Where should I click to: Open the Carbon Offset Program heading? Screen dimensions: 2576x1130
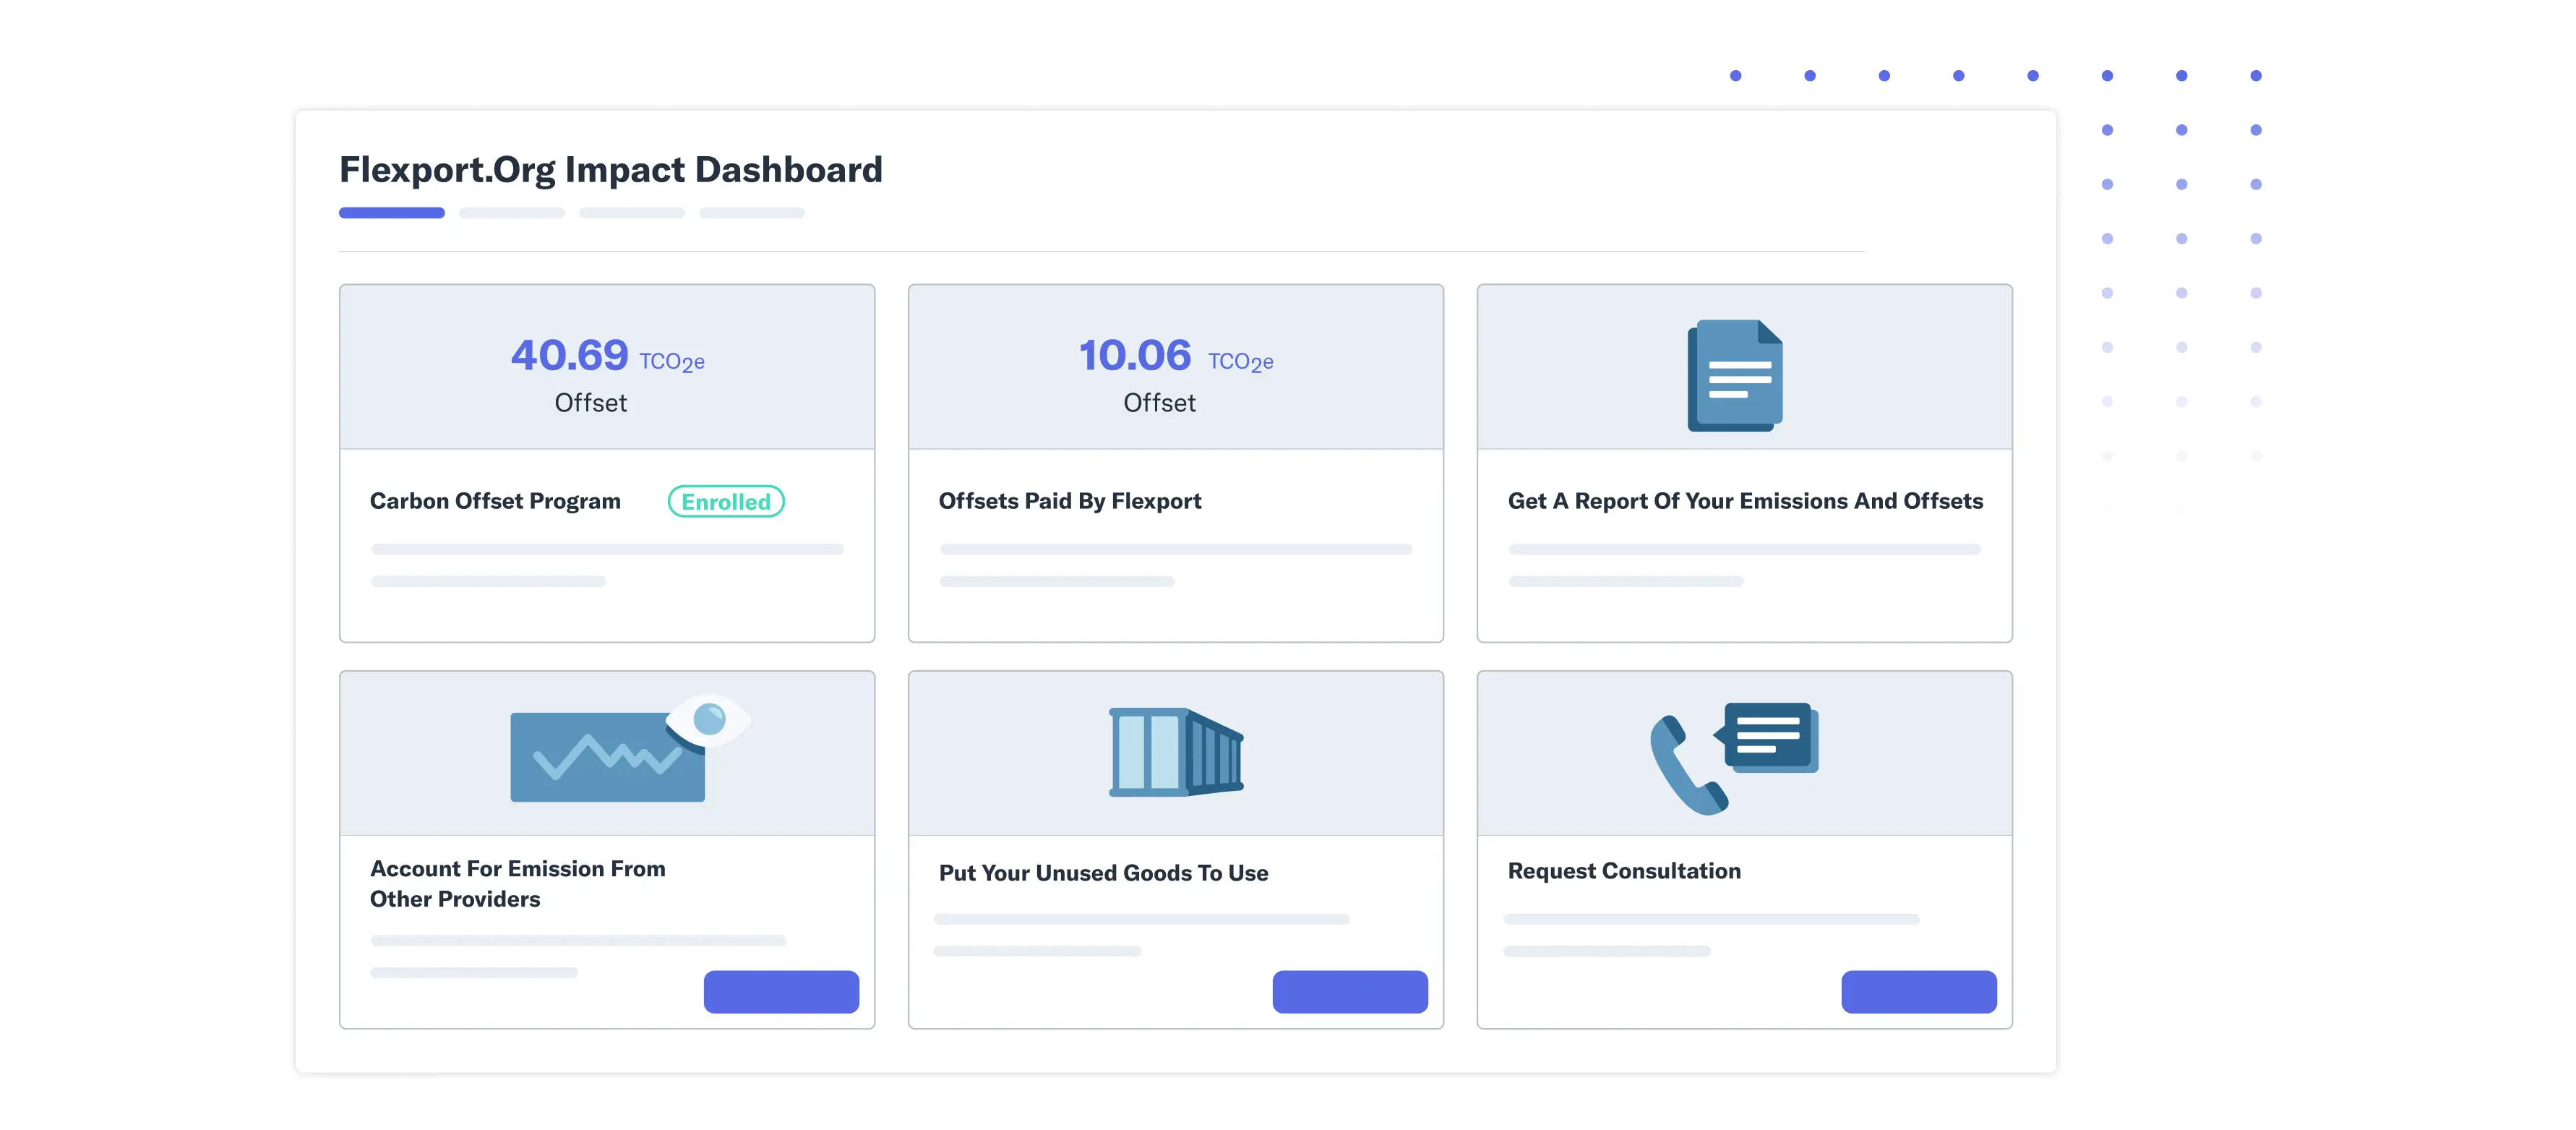pyautogui.click(x=495, y=501)
